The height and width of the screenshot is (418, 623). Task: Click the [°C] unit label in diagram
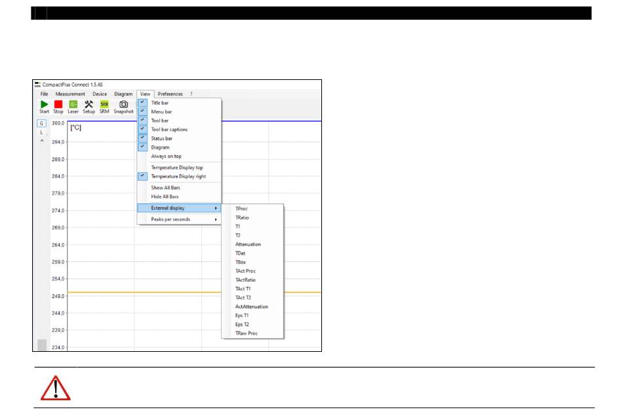click(x=76, y=127)
